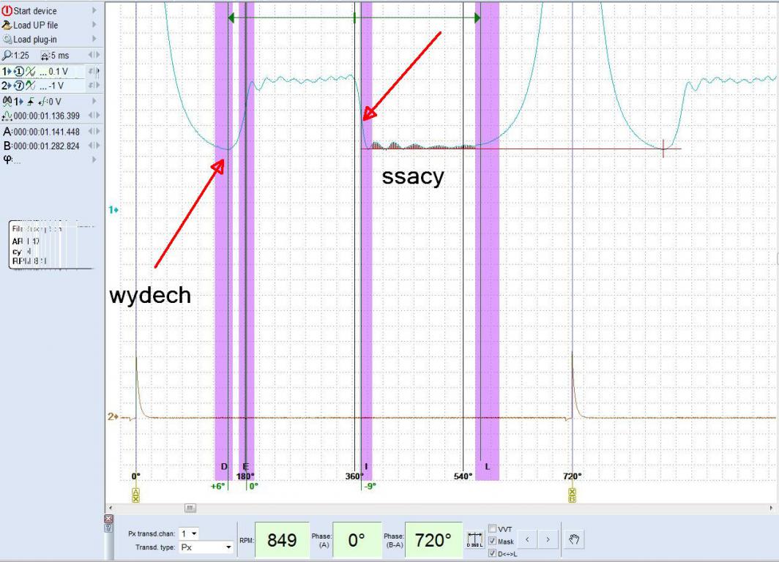
Task: Open the Transd. type Px dropdown
Action: click(206, 547)
